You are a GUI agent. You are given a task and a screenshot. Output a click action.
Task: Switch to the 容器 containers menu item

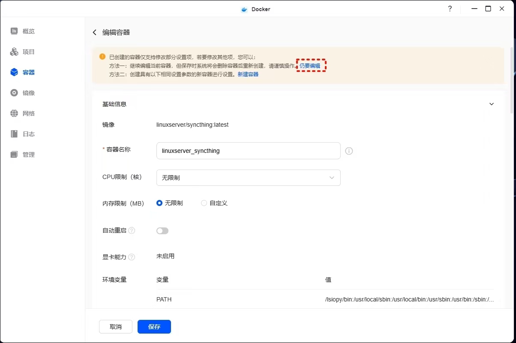[x=28, y=72]
